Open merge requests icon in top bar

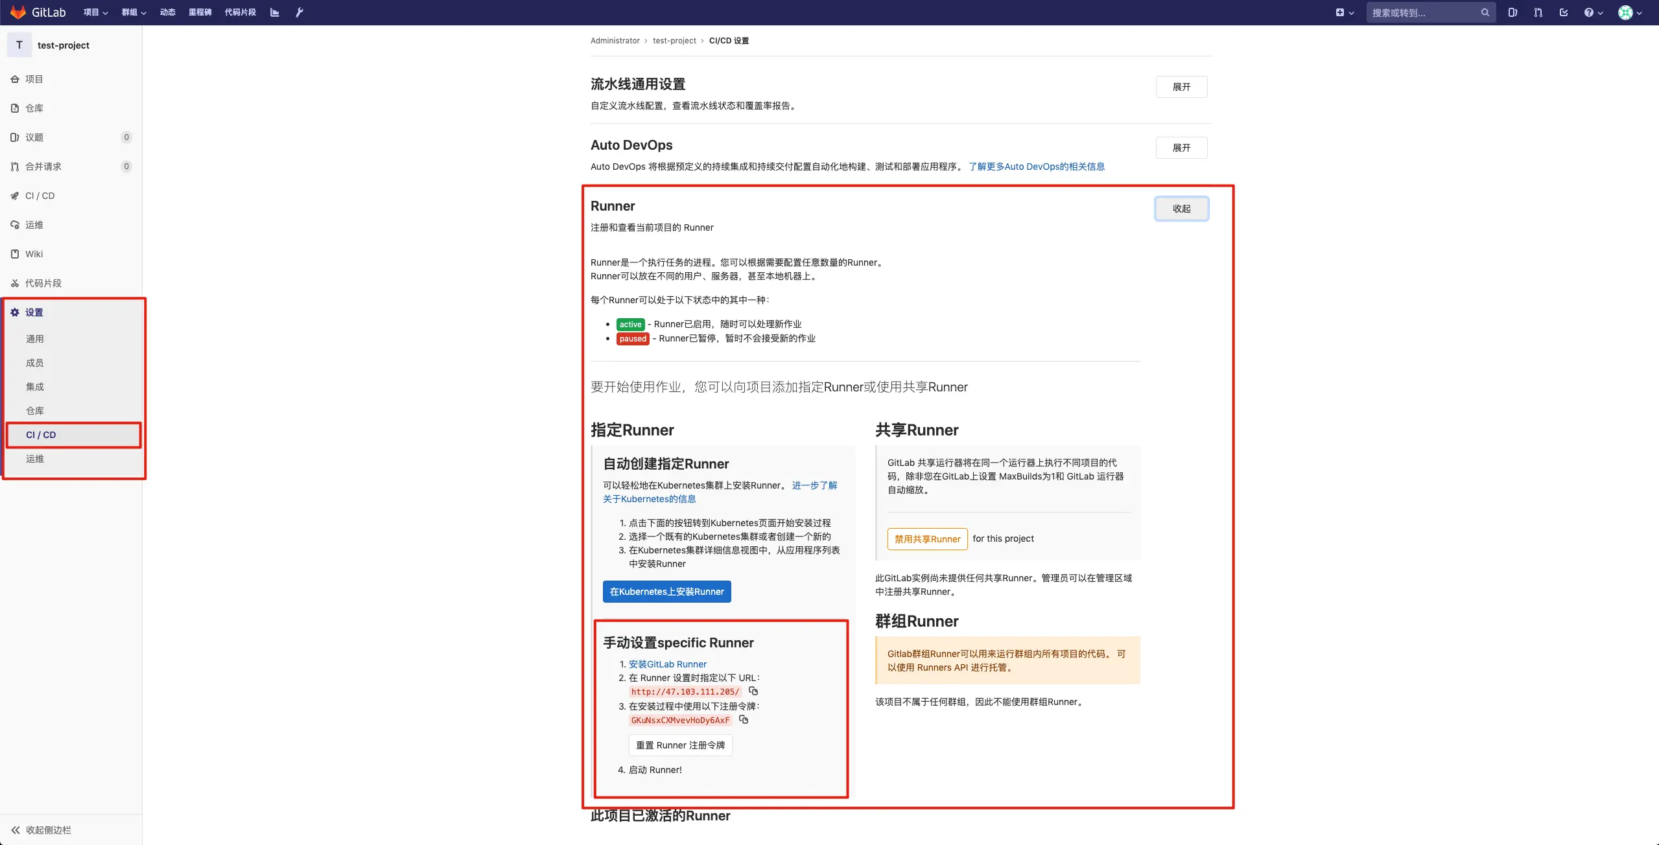1538,12
